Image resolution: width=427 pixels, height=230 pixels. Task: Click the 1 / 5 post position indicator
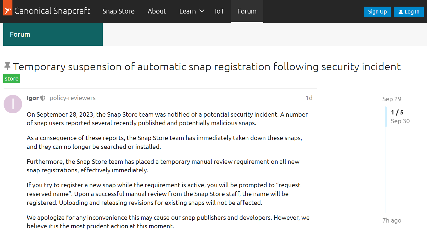397,112
